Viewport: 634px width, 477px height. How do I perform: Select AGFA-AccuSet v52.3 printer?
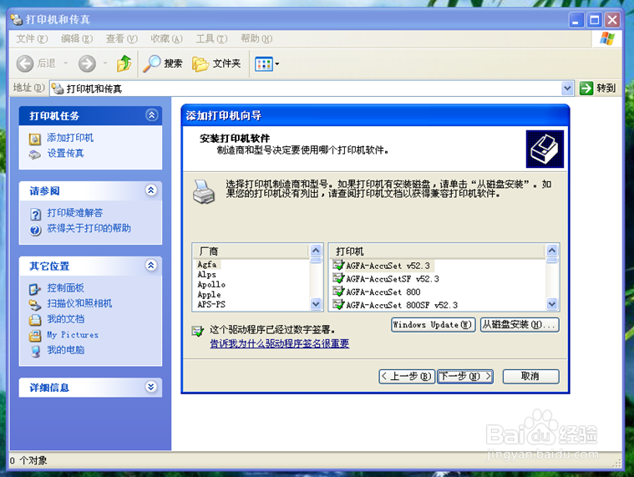pyautogui.click(x=382, y=266)
